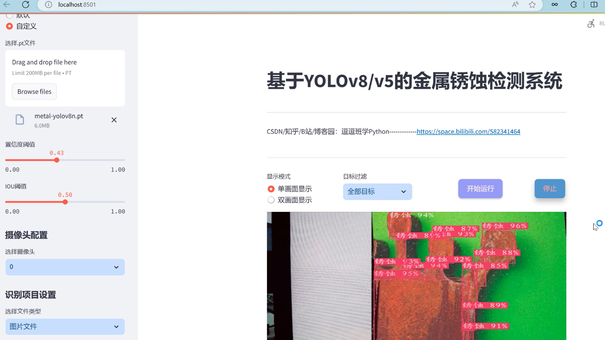Open the 全部目标 target filter dropdown
The height and width of the screenshot is (340, 605).
coord(377,192)
